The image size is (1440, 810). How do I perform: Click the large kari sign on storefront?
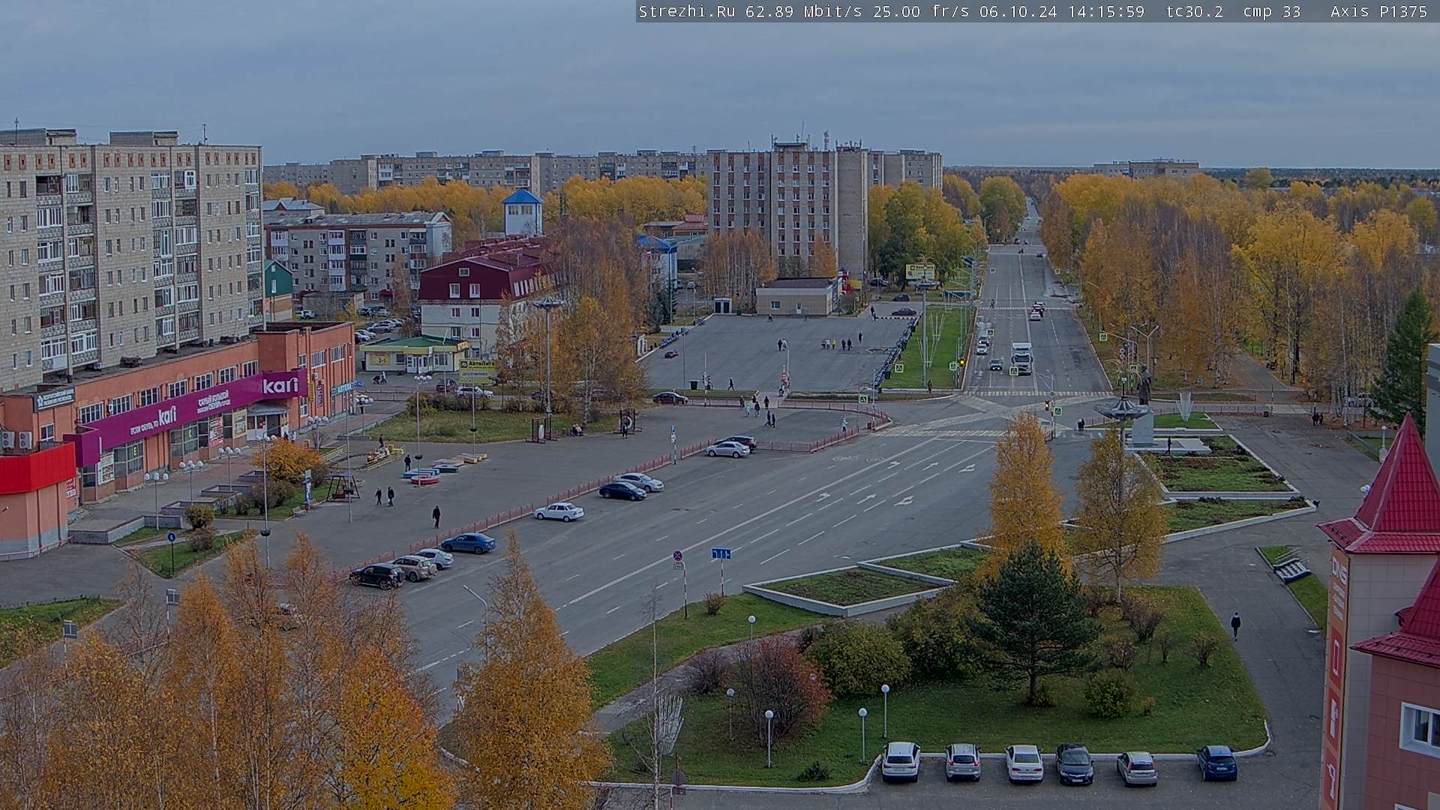[x=280, y=385]
